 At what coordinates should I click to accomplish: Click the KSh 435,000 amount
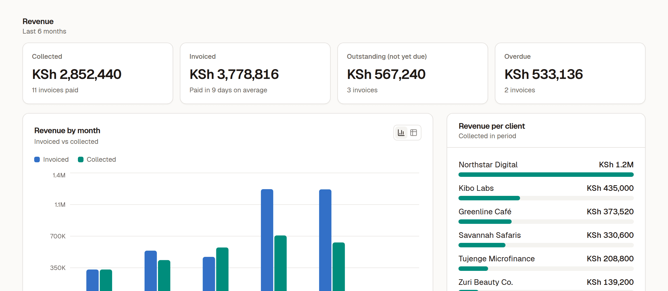(x=610, y=188)
